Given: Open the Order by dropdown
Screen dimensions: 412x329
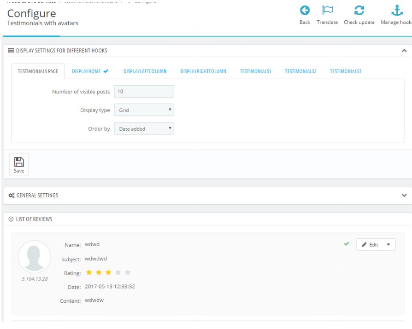Looking at the screenshot, I should 144,128.
